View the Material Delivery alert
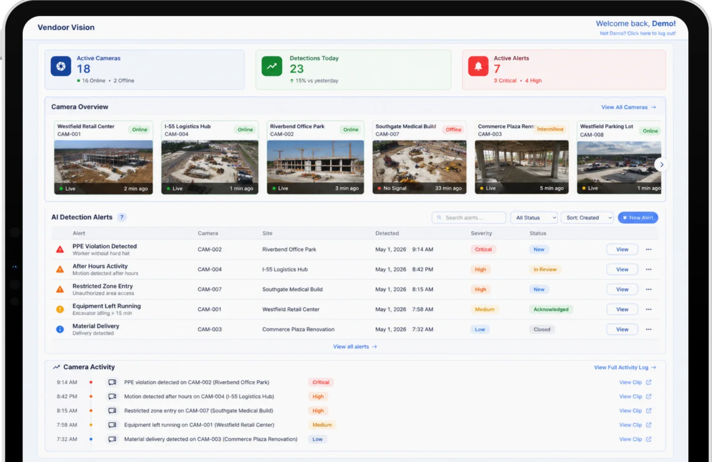 (622, 329)
